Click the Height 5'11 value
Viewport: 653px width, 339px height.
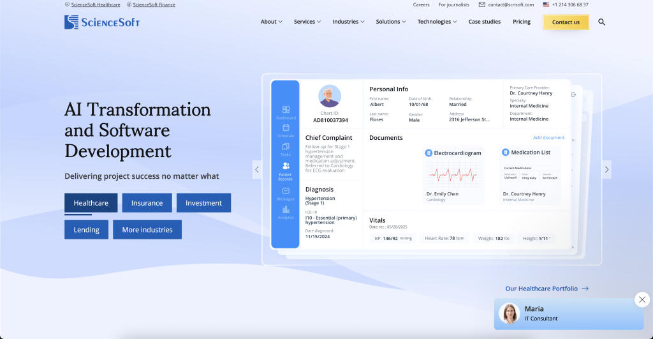536,239
